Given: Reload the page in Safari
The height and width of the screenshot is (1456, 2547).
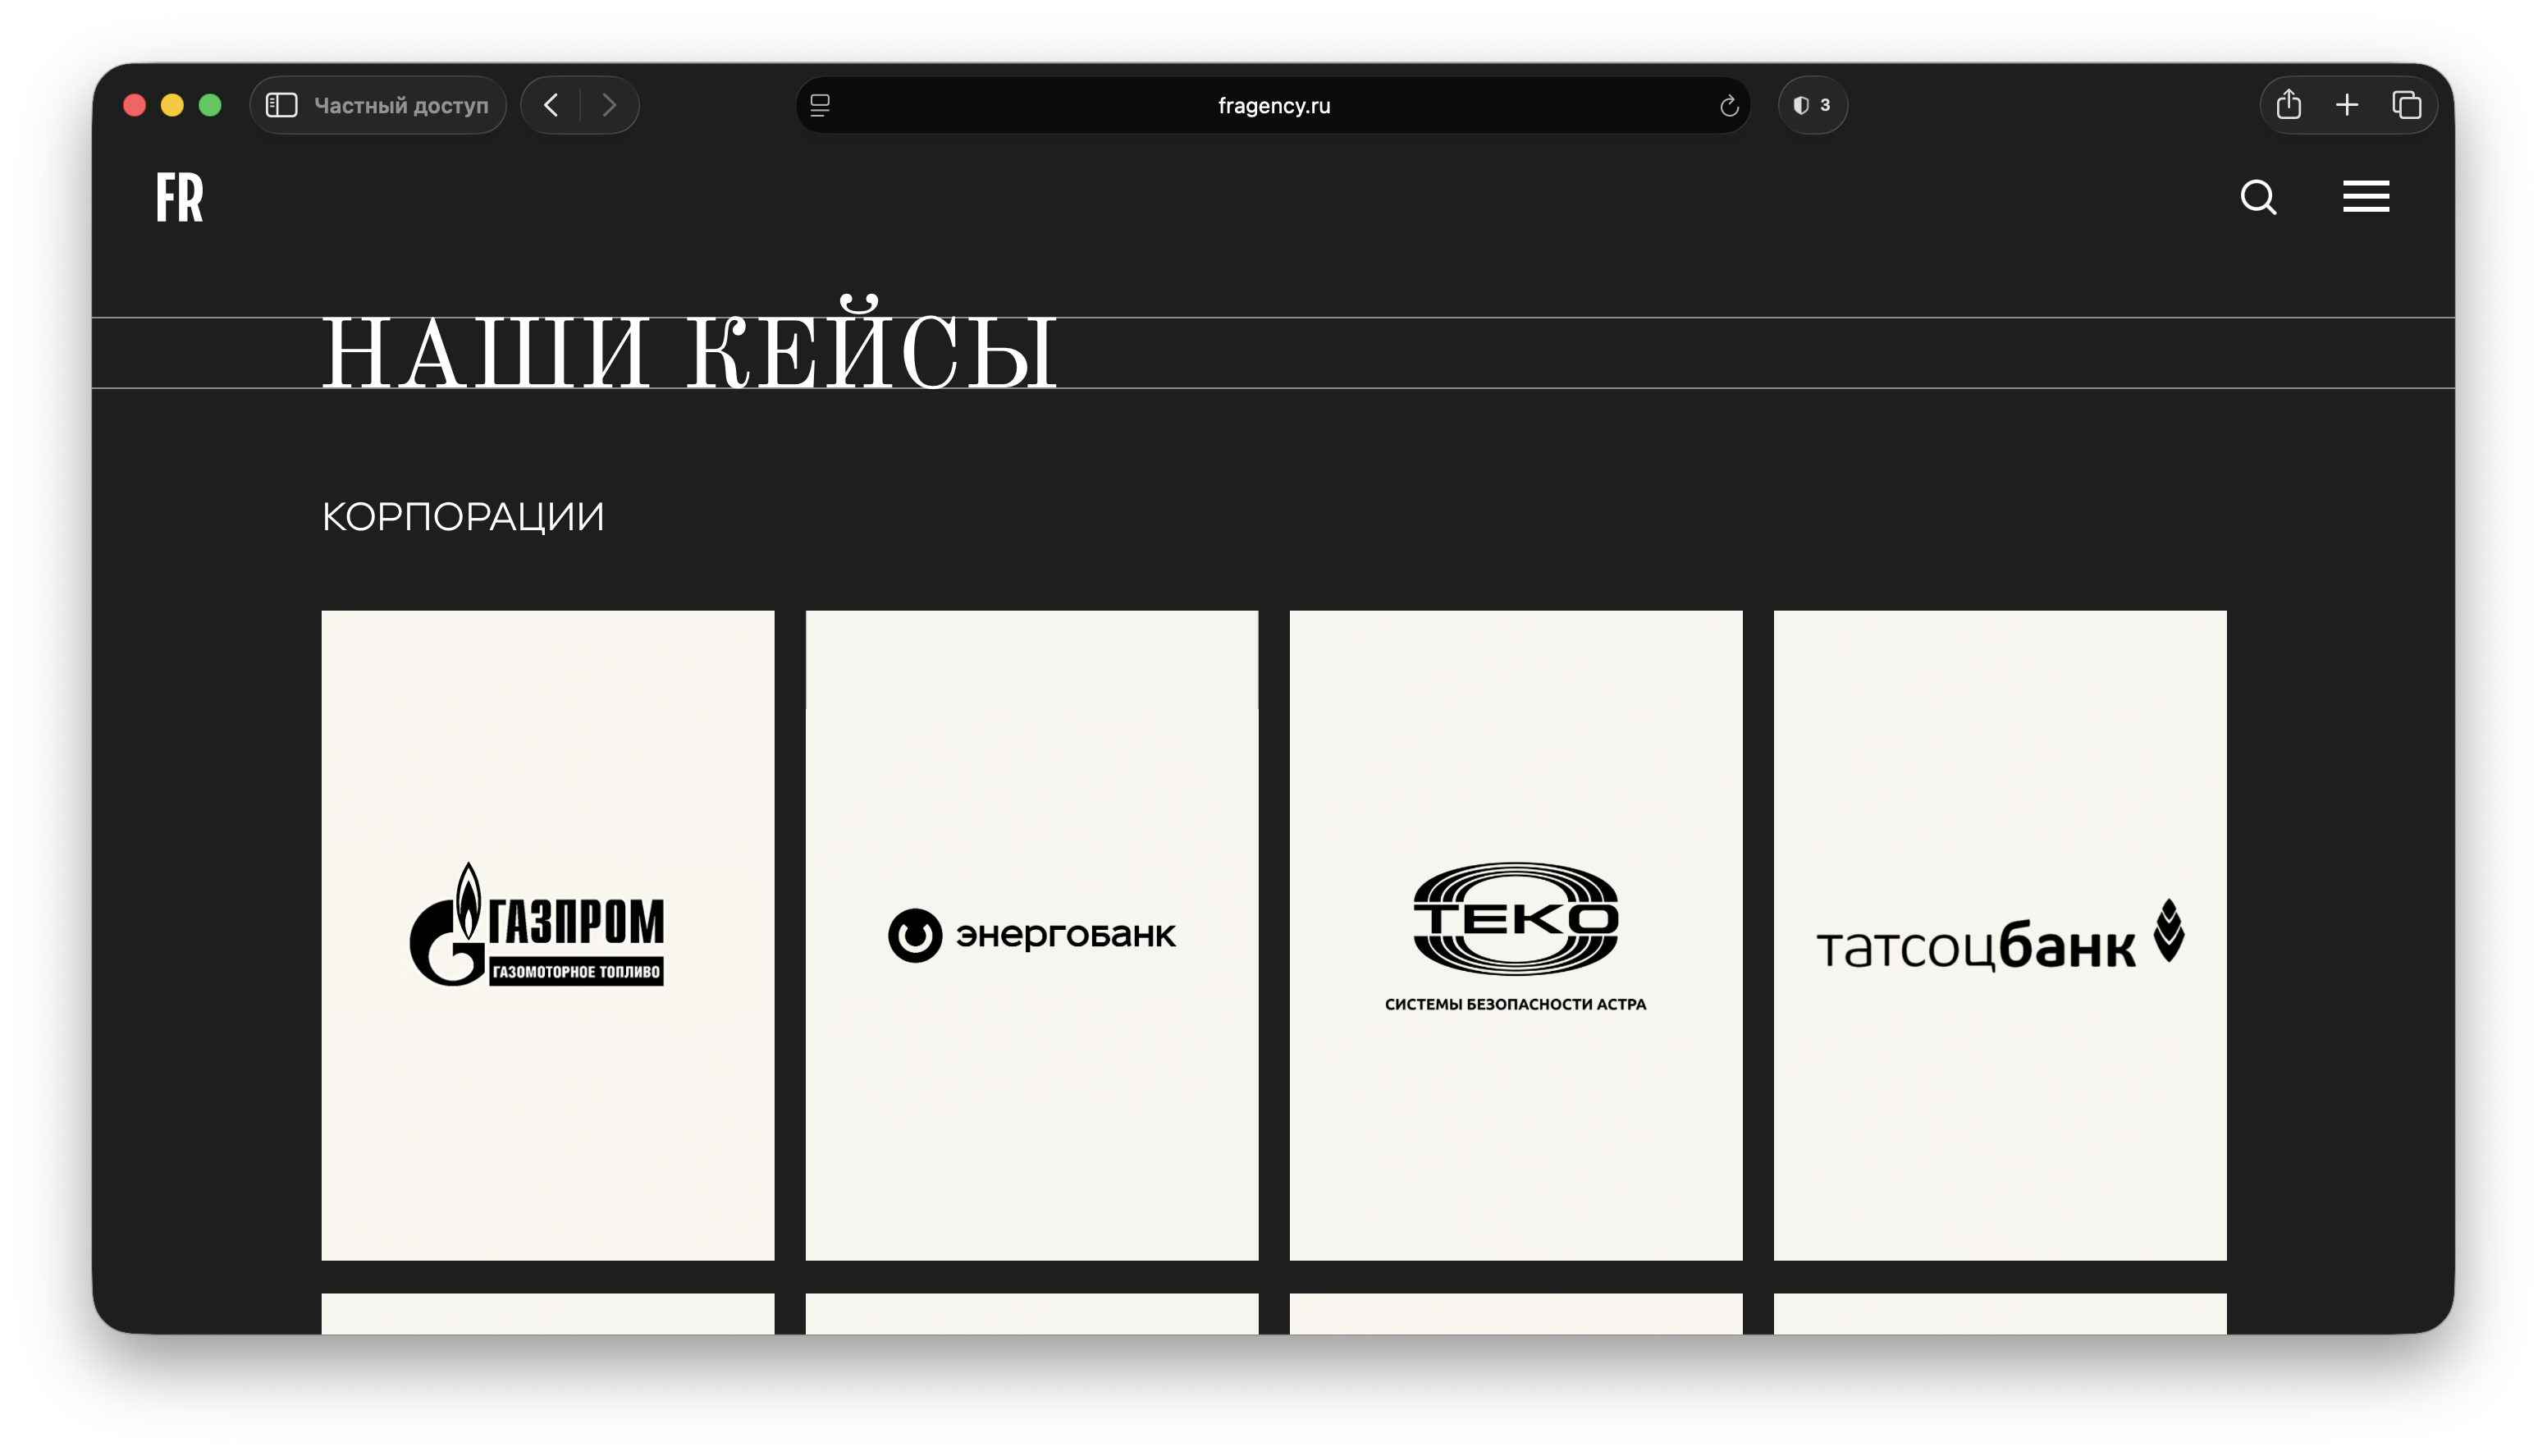Looking at the screenshot, I should 1728,105.
